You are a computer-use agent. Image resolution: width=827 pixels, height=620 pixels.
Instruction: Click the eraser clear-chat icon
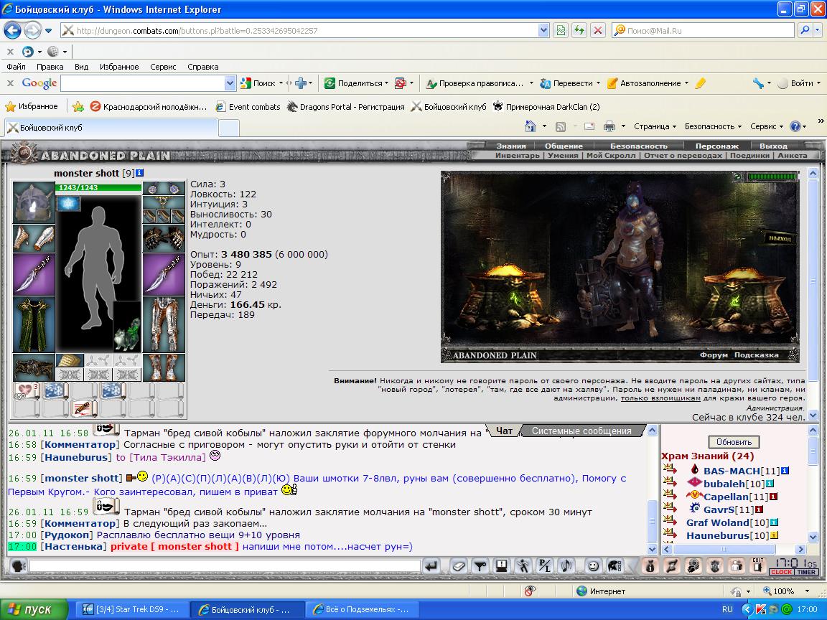pos(458,566)
